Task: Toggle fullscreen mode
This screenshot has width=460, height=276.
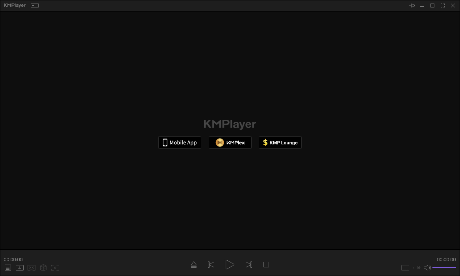Action: (x=442, y=5)
